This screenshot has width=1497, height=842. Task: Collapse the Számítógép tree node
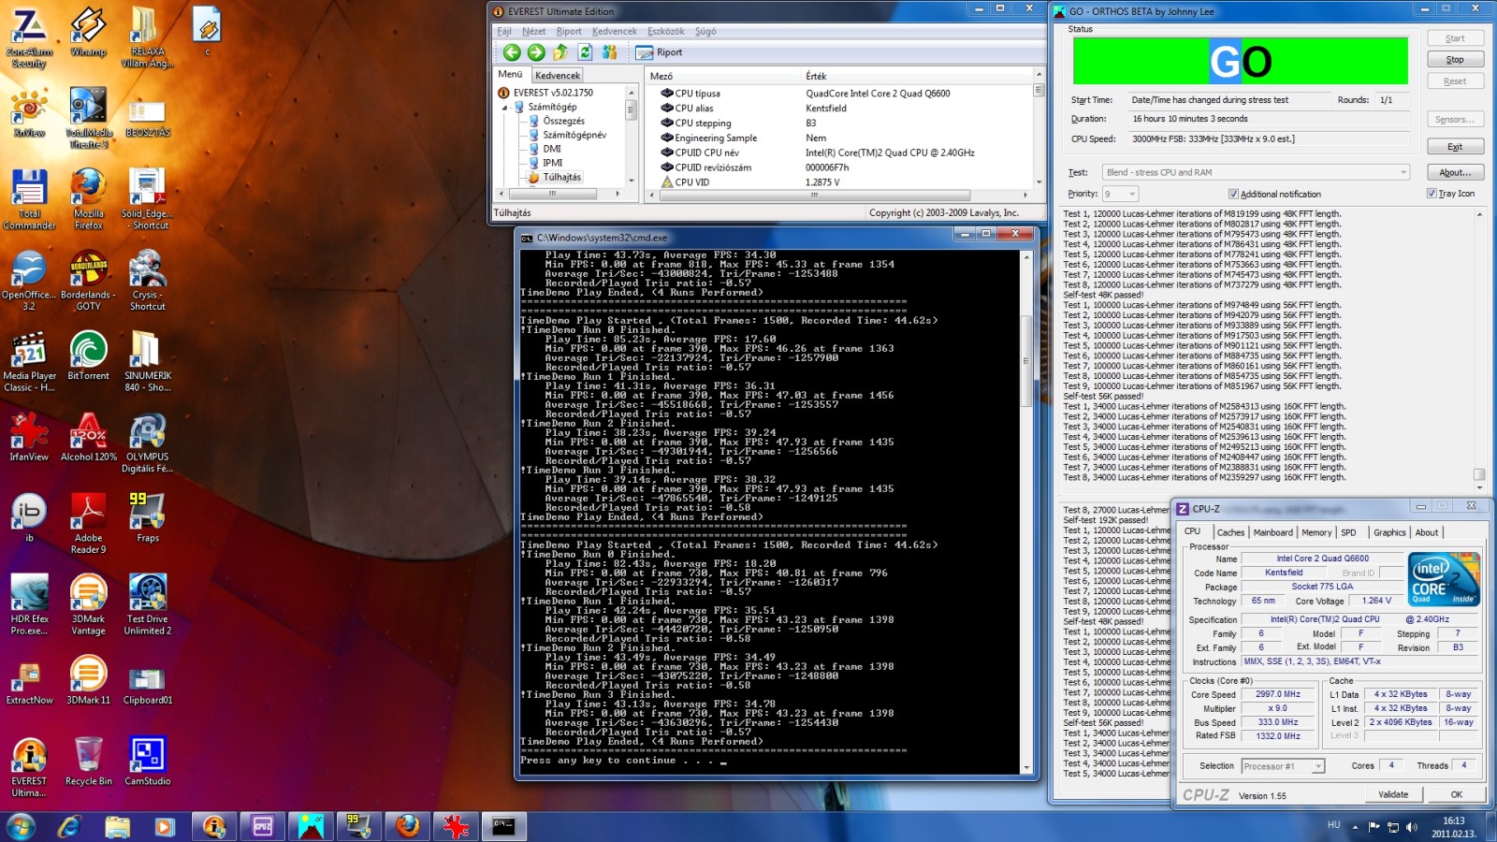(505, 108)
